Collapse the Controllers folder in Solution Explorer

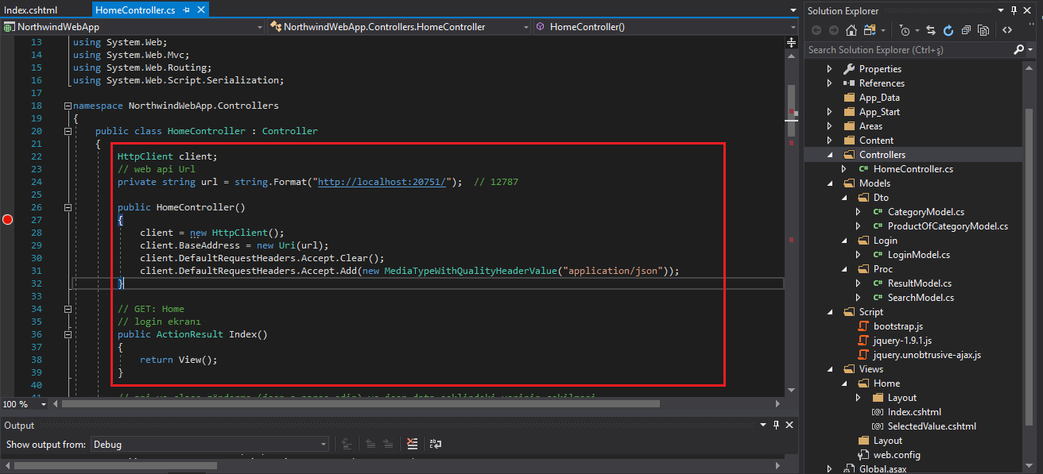[830, 155]
